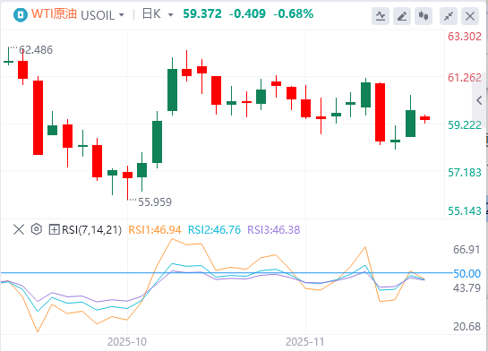The width and height of the screenshot is (488, 351).
Task: Click the WTI crude oil logo icon
Action: tap(21, 14)
